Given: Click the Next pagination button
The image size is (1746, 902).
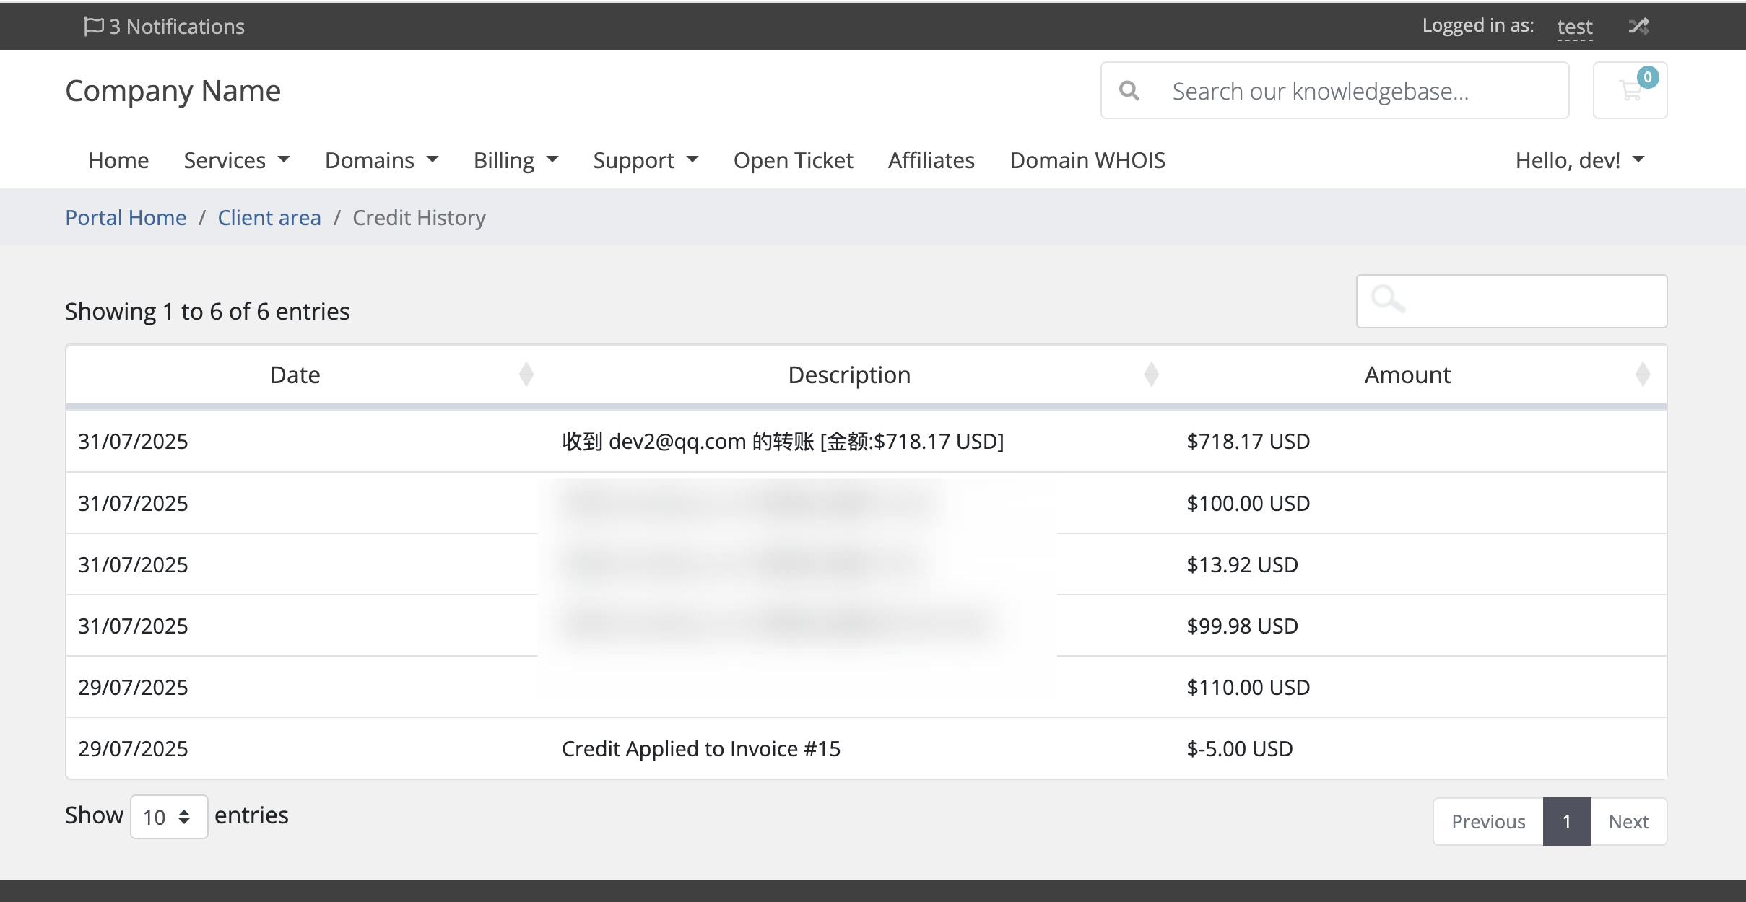Looking at the screenshot, I should coord(1628,821).
